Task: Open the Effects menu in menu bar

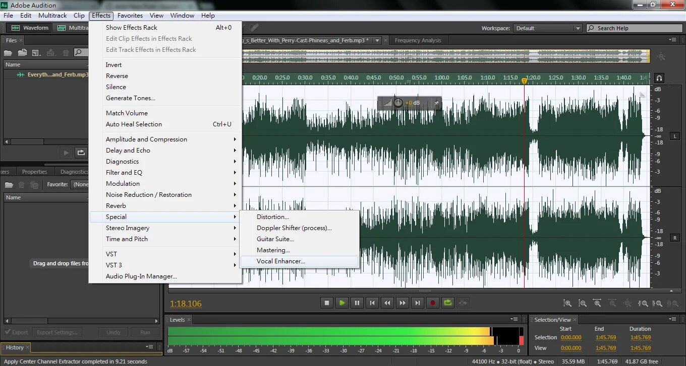Action: pyautogui.click(x=101, y=16)
